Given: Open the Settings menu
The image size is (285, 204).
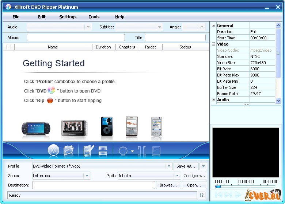Looking at the screenshot, I should [68, 17].
